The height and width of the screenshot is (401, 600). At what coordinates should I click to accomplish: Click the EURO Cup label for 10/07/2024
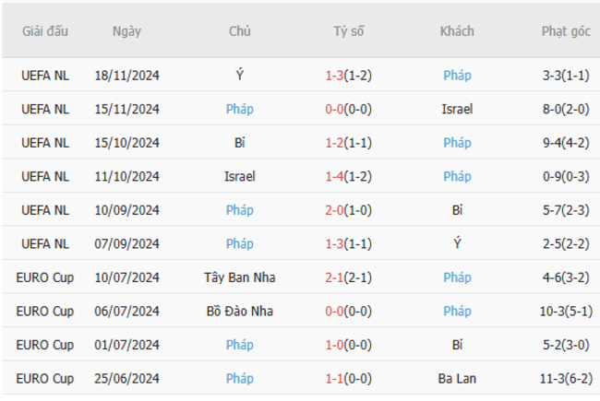tap(45, 277)
